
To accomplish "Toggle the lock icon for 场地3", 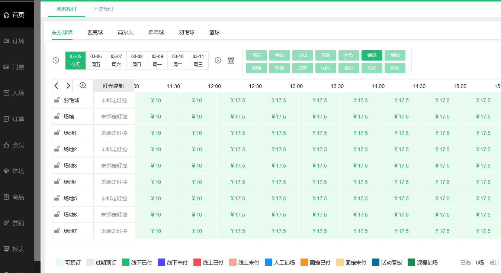I will 57,166.
